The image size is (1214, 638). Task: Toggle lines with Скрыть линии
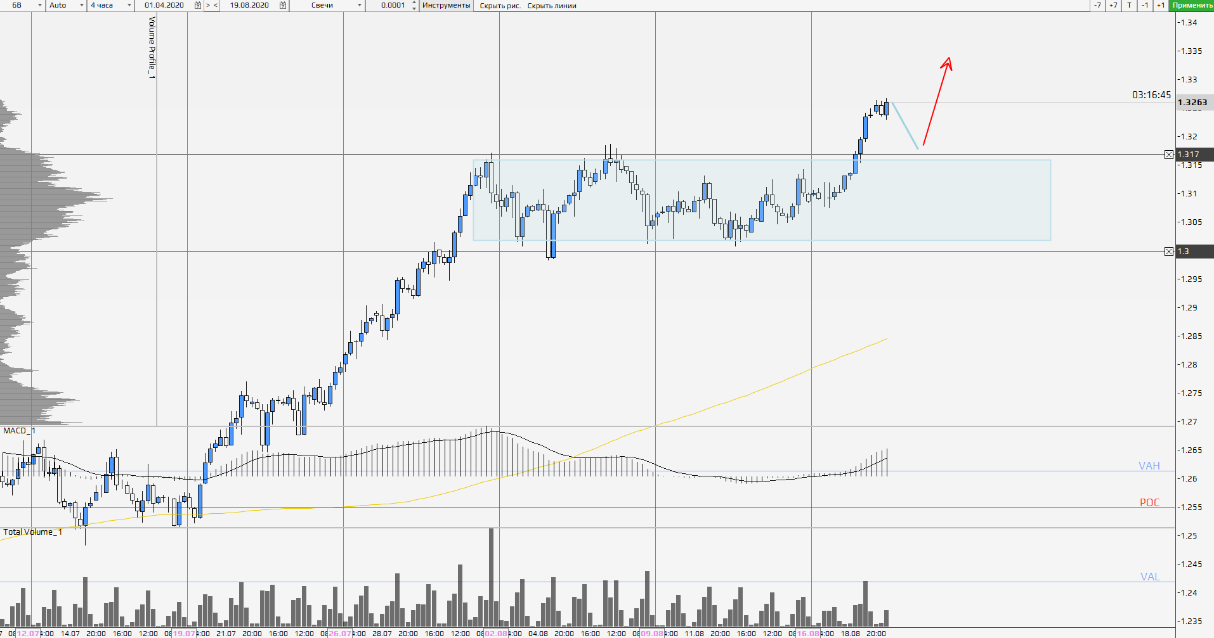(x=552, y=6)
